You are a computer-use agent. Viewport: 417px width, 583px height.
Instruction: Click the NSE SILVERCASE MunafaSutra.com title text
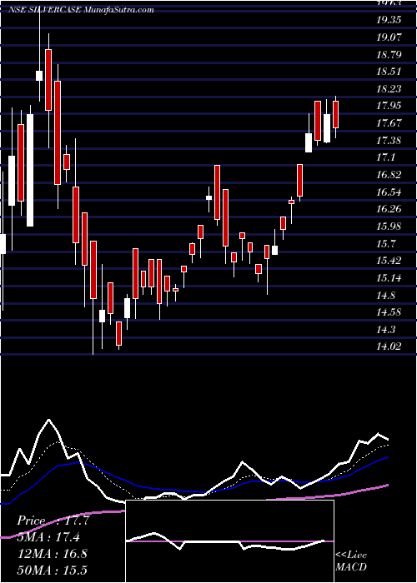coord(81,10)
